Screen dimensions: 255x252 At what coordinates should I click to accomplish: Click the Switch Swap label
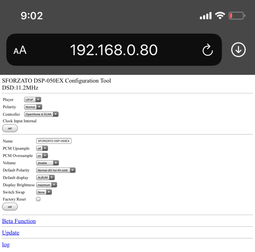(14, 192)
